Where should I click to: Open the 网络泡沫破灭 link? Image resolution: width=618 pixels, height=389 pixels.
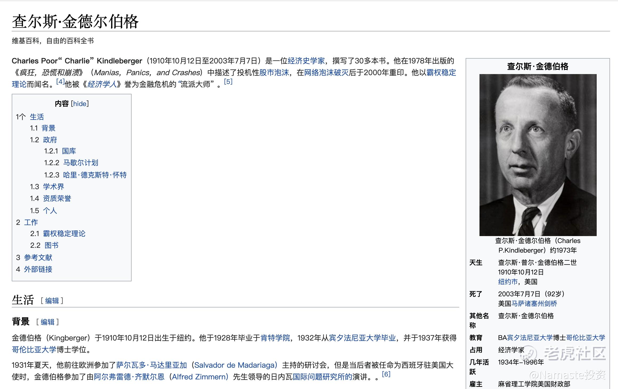(x=326, y=73)
